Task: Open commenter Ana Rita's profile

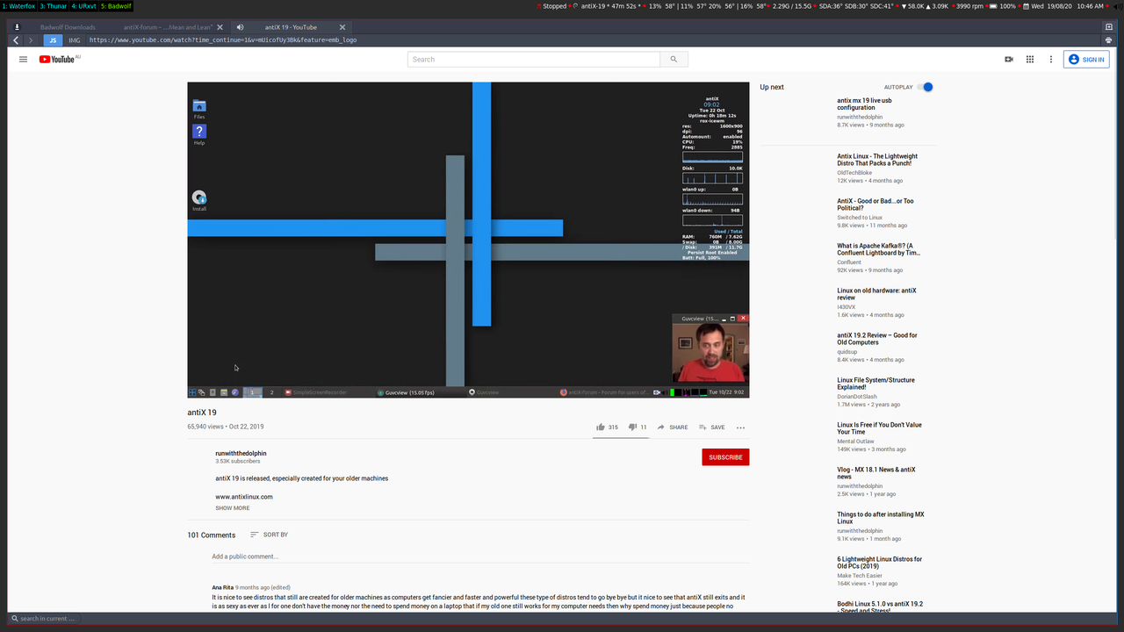Action: tap(223, 587)
